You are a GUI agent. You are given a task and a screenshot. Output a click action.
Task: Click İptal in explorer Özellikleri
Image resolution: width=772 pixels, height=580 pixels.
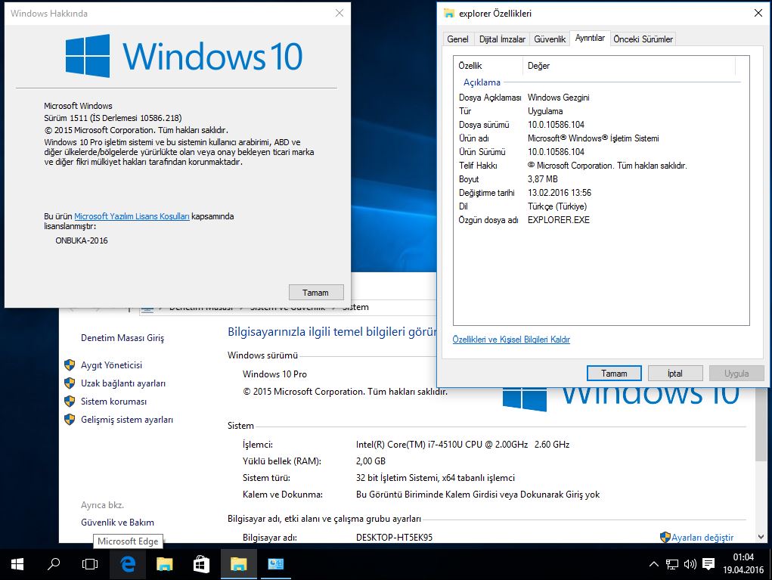(x=674, y=374)
